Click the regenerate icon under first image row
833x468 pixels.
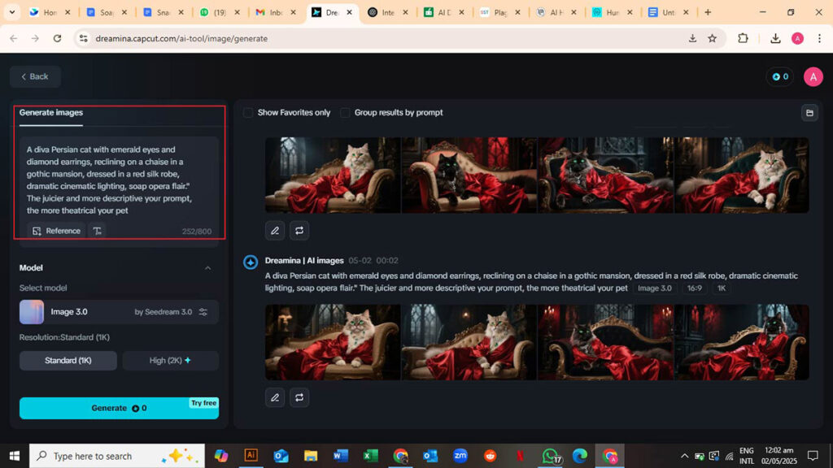pos(299,231)
